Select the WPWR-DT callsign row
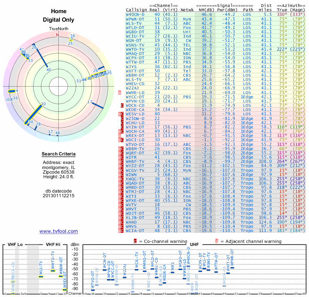This screenshot has height=297, width=309. (x=135, y=19)
